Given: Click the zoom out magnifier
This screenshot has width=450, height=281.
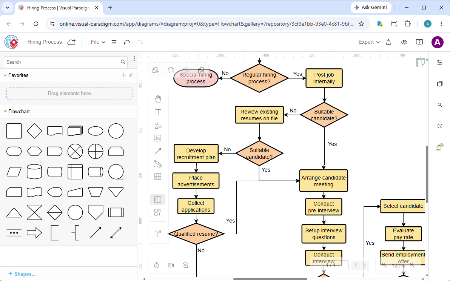Looking at the screenshot, I should (x=384, y=265).
